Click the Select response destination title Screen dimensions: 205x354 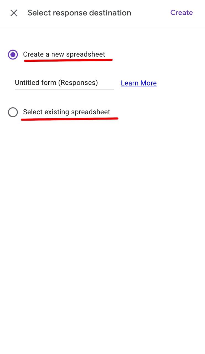coord(79,13)
